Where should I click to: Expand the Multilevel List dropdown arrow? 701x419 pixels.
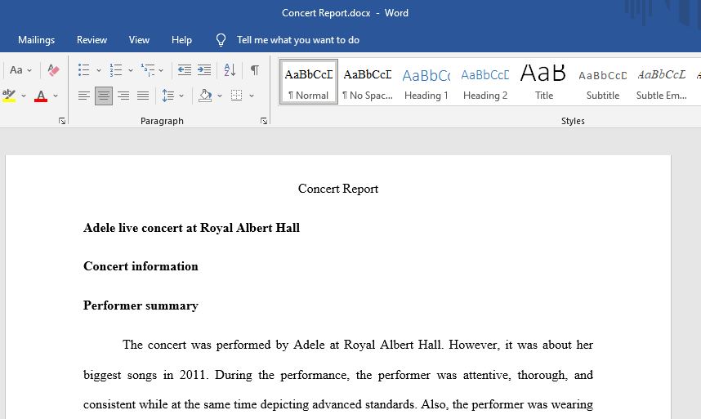(161, 70)
